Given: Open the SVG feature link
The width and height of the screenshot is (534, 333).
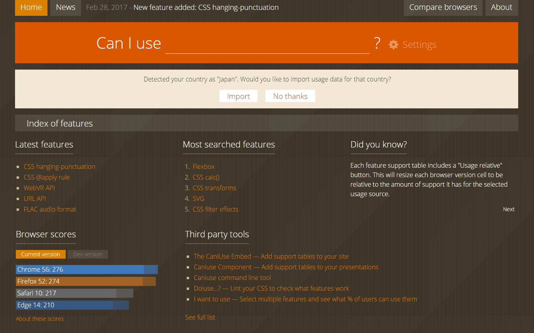Looking at the screenshot, I should coord(199,199).
